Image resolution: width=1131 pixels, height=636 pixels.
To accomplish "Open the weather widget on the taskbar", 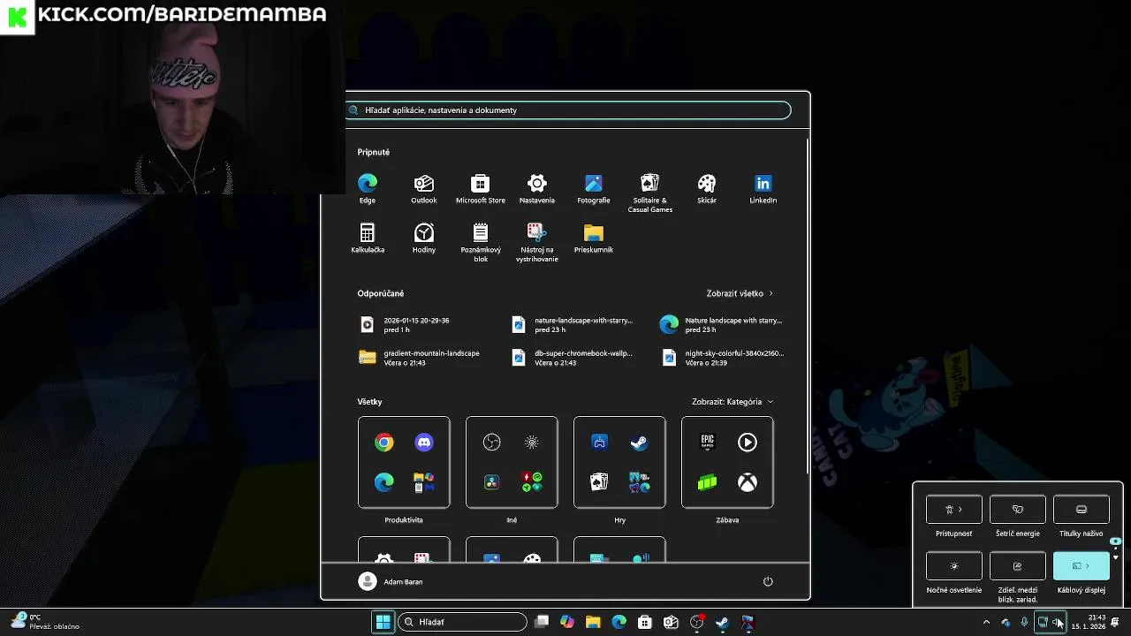I will click(44, 622).
